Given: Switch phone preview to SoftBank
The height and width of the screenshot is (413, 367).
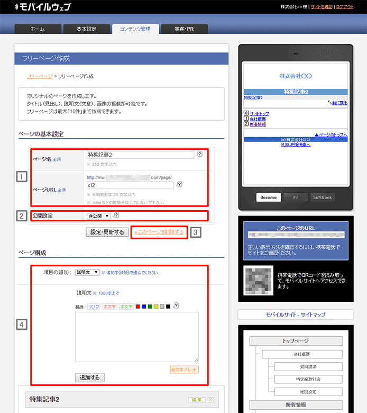Looking at the screenshot, I should [x=322, y=197].
